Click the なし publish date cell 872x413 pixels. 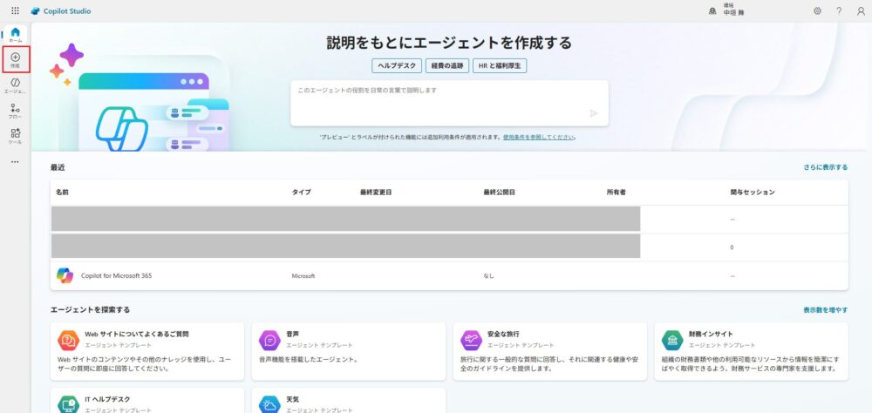coord(488,275)
